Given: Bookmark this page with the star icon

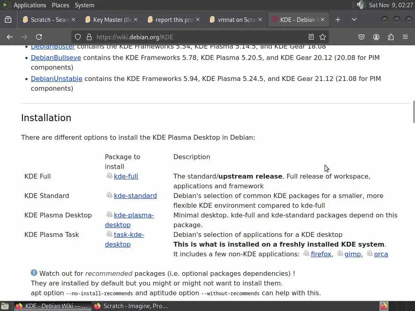Looking at the screenshot, I should coord(323,37).
